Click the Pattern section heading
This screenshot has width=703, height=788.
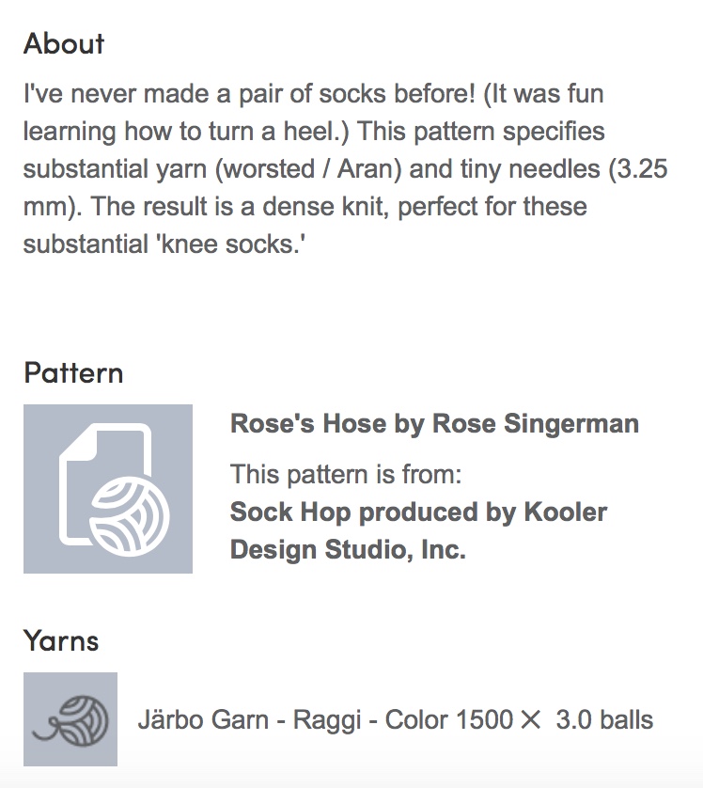click(x=73, y=373)
